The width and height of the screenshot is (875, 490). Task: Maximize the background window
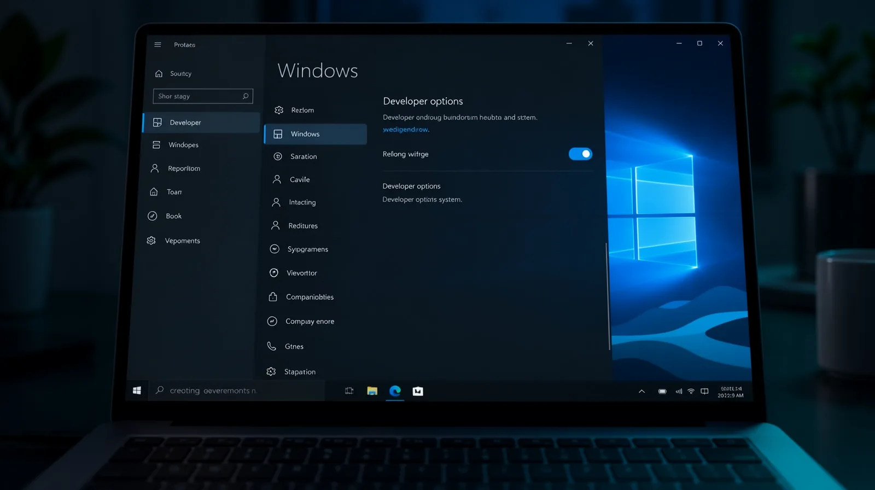point(699,43)
